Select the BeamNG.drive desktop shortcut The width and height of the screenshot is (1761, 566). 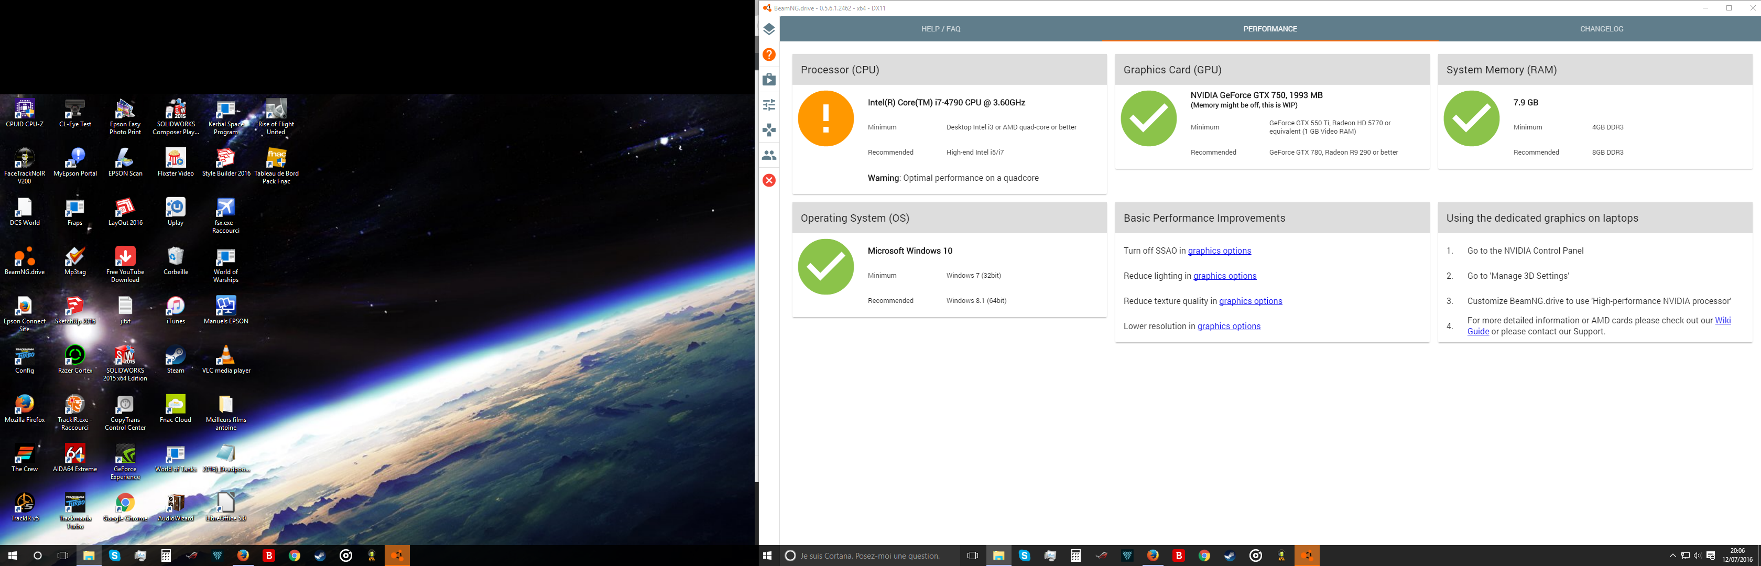pyautogui.click(x=25, y=261)
